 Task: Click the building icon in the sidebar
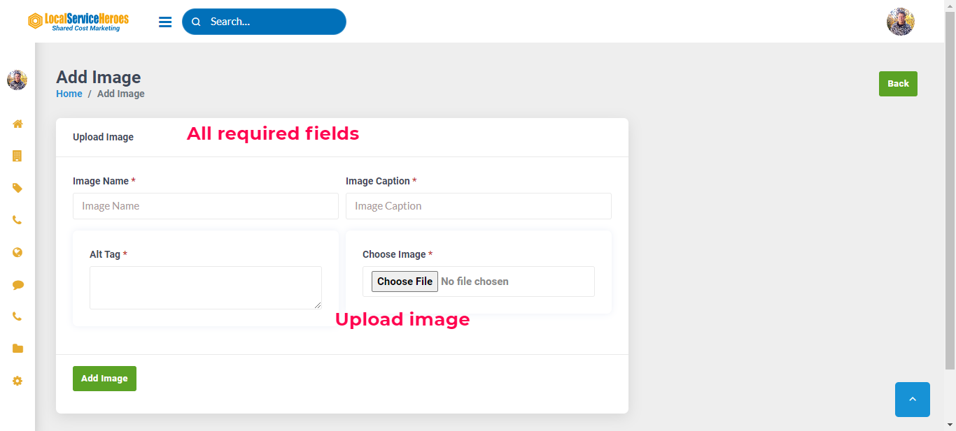pos(17,156)
